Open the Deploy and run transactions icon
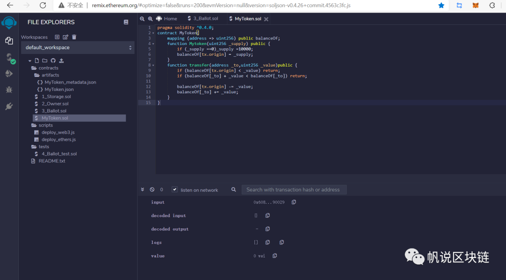 click(9, 74)
